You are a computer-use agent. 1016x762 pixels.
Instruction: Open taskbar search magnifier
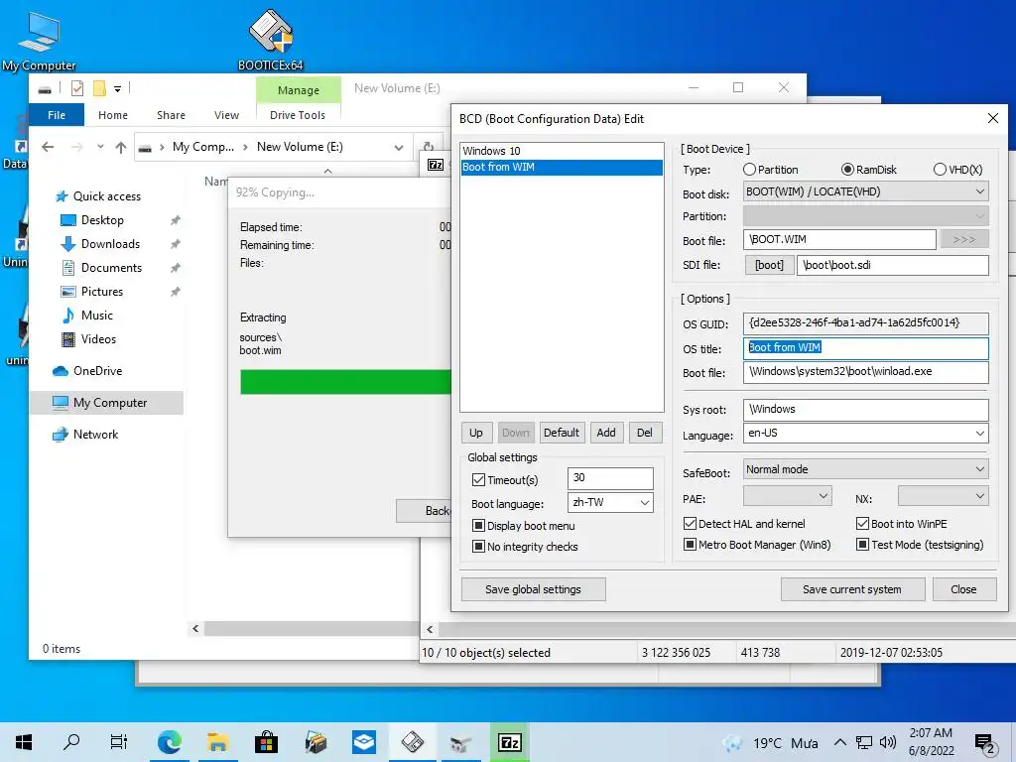pyautogui.click(x=71, y=742)
